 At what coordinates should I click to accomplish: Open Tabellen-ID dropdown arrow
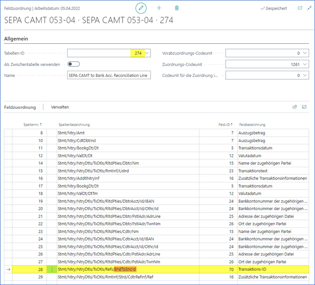coord(147,53)
